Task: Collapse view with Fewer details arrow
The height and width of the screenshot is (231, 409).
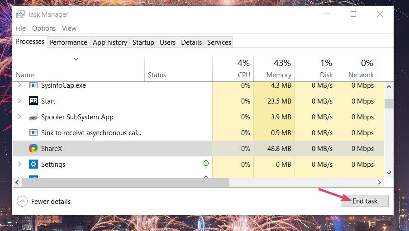Action: point(22,201)
